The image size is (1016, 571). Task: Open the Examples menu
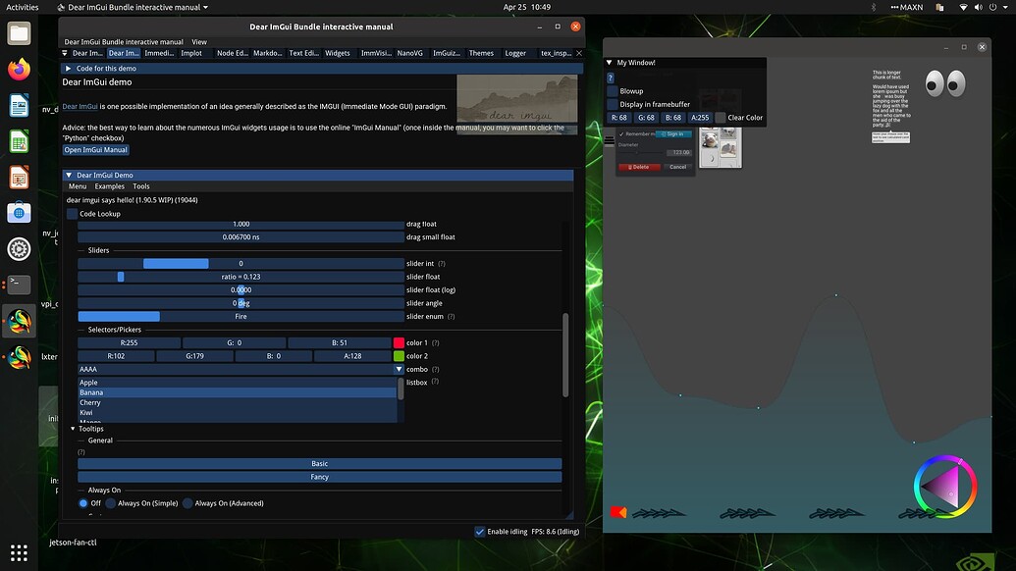click(x=110, y=186)
